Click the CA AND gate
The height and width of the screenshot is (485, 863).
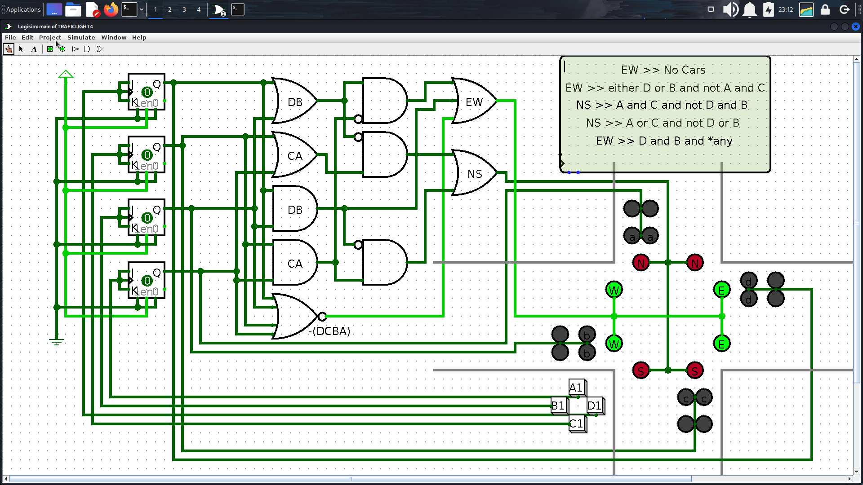click(294, 262)
